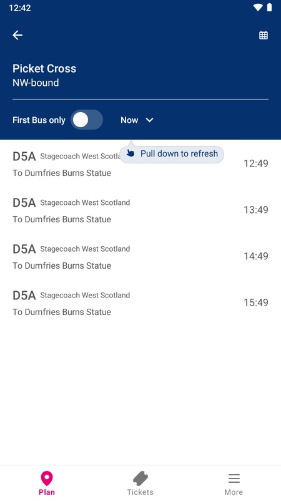The height and width of the screenshot is (501, 281).
Task: Dismiss the Pull down to refresh tooltip
Action: click(x=172, y=154)
